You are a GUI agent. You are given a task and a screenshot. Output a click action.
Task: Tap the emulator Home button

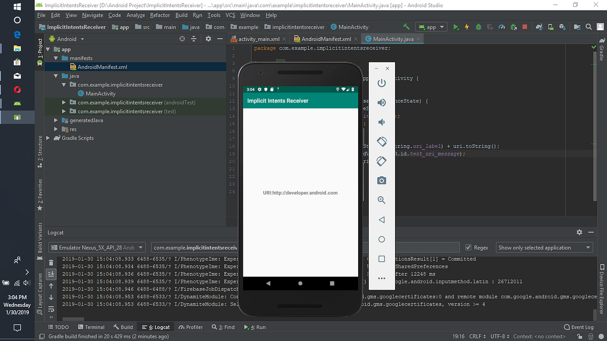[381, 239]
